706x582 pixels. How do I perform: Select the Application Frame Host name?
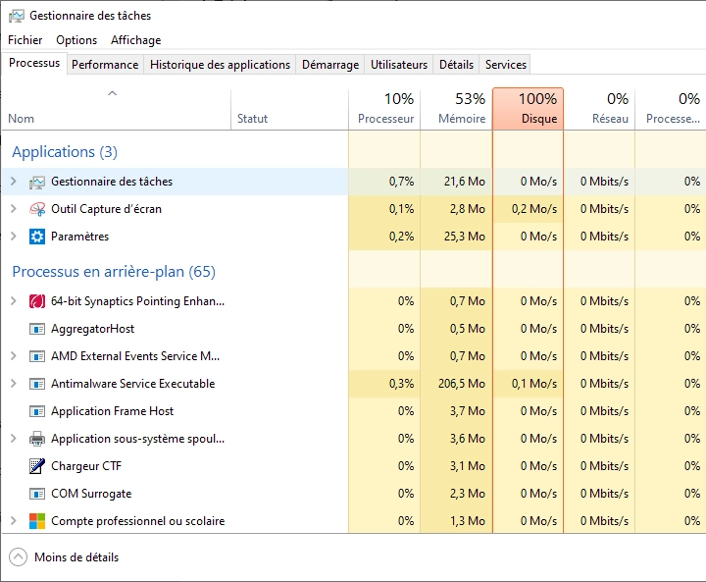[x=112, y=411]
